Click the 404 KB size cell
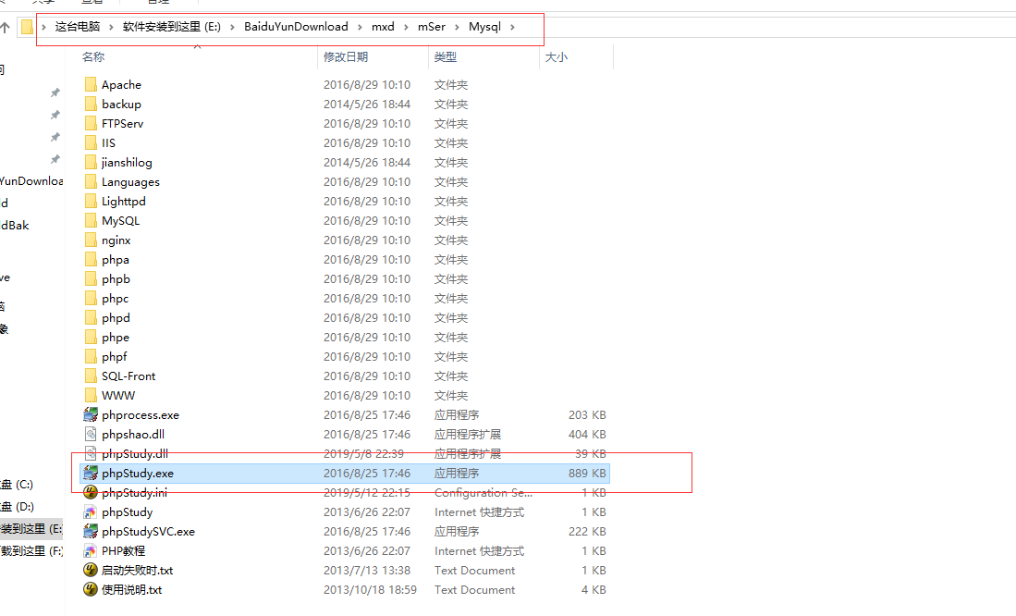Image resolution: width=1016 pixels, height=616 pixels. [587, 435]
